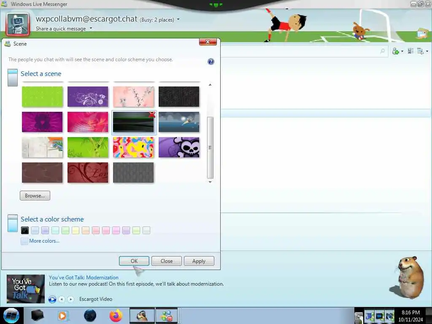Remove the selected scene with red X
Image resolution: width=432 pixels, height=324 pixels.
(x=152, y=114)
